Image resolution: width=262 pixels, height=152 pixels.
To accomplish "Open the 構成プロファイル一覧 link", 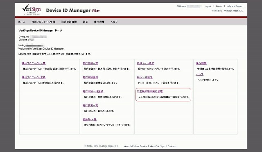I will coord(34,64).
